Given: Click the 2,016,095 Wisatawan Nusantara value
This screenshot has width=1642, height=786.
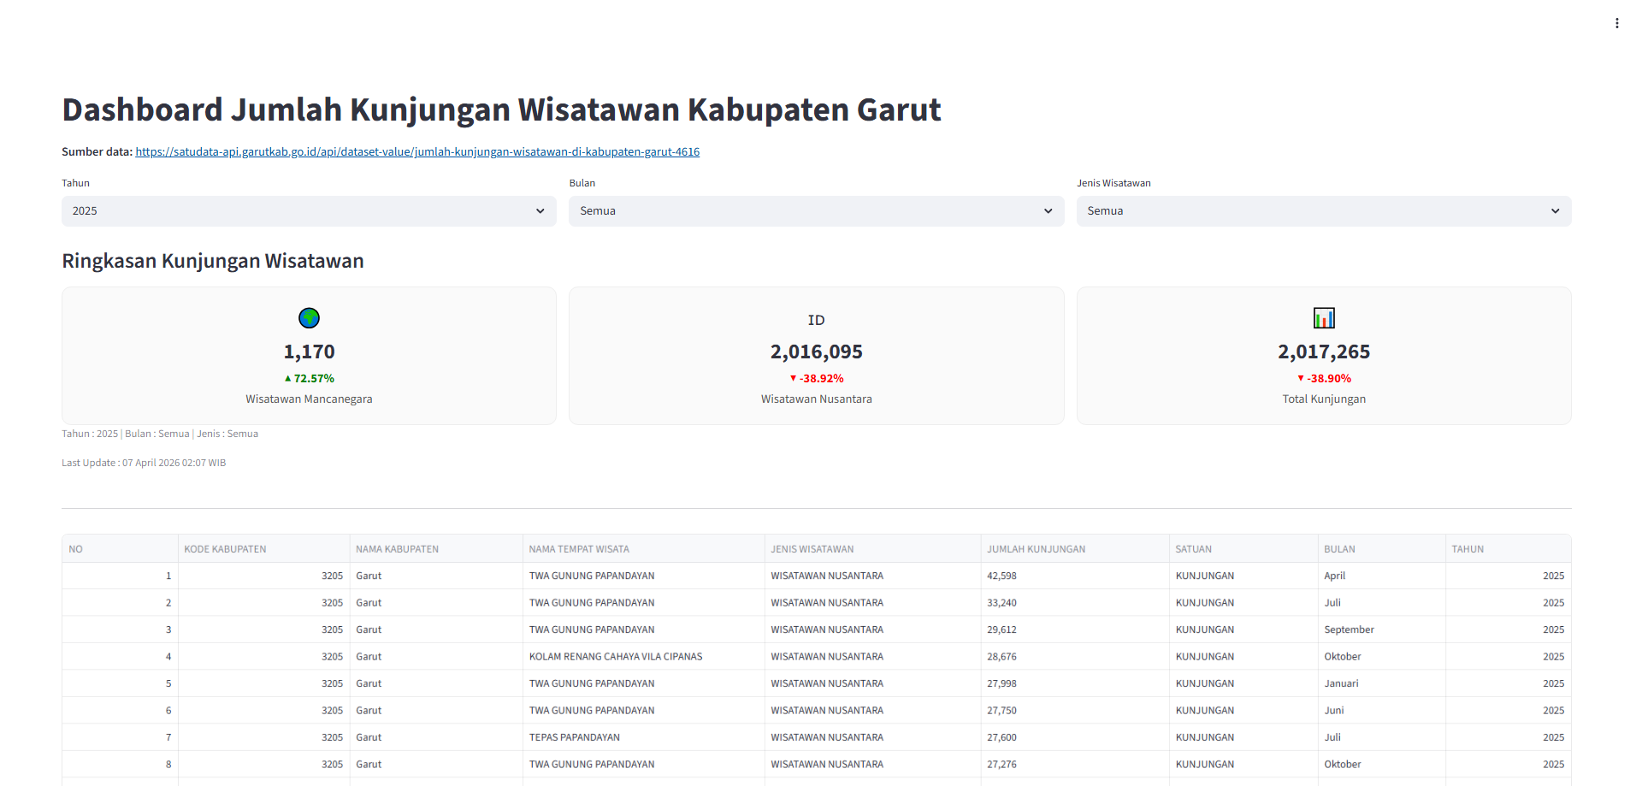Looking at the screenshot, I should 816,352.
